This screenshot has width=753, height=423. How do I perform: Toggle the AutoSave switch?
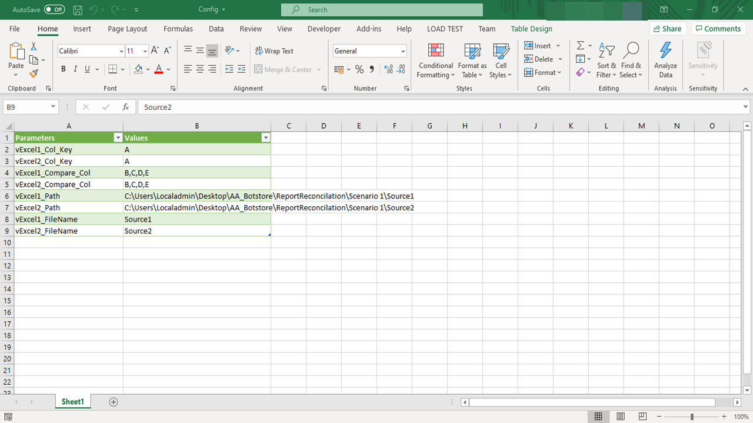[54, 9]
